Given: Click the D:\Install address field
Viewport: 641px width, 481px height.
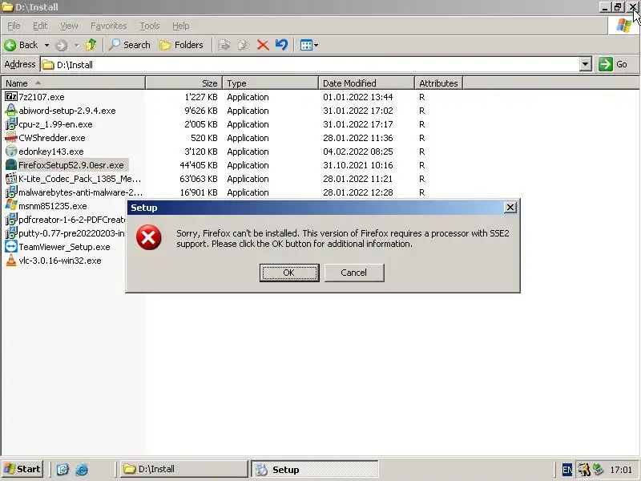Looking at the screenshot, I should [x=310, y=65].
